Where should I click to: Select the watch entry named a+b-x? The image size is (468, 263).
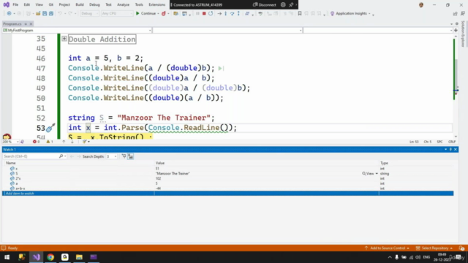20,188
